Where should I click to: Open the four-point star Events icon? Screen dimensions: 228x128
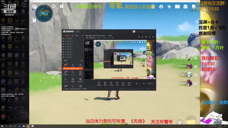pyautogui.click(x=169, y=7)
